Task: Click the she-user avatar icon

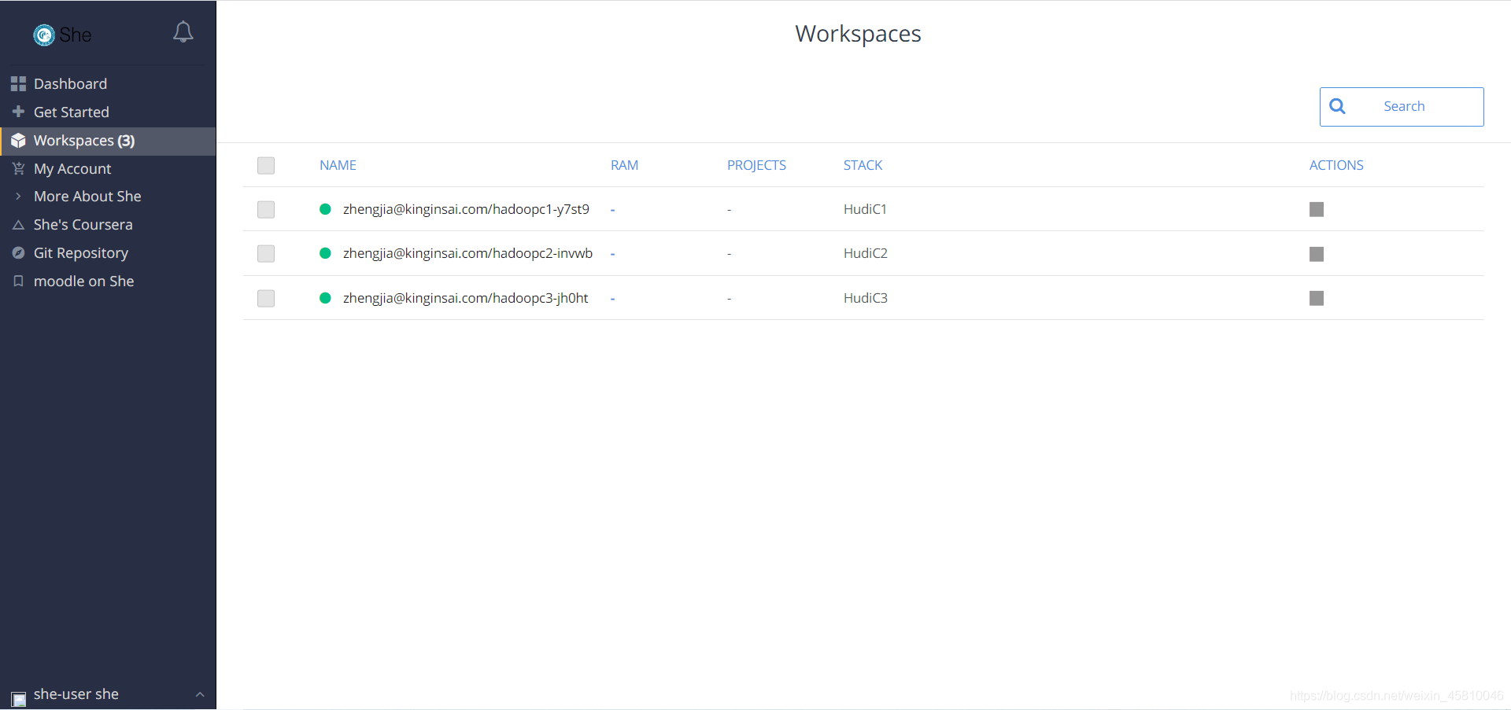Action: (x=18, y=697)
